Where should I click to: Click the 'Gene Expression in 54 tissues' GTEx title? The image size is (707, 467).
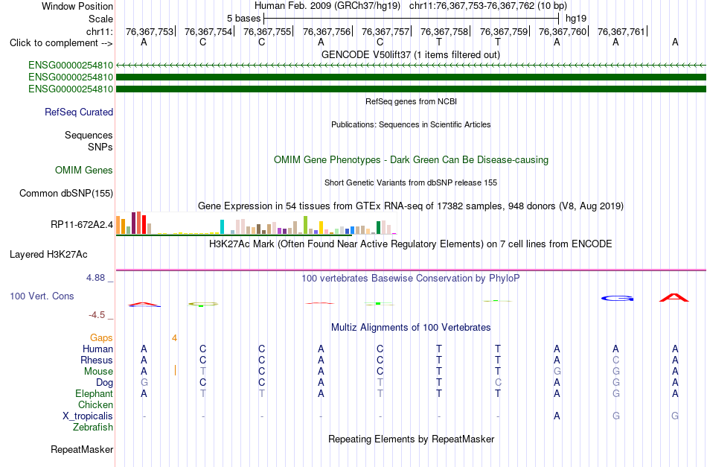(x=411, y=206)
